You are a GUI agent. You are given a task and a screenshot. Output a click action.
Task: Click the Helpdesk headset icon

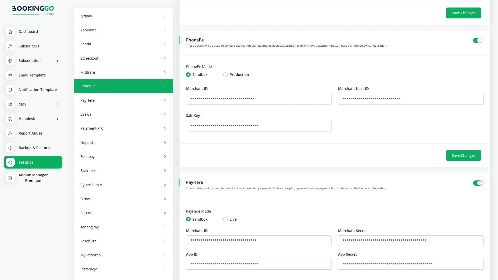pos(10,119)
